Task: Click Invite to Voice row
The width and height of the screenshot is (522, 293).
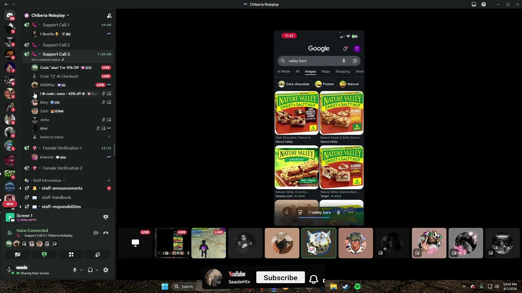Action: pos(71,137)
